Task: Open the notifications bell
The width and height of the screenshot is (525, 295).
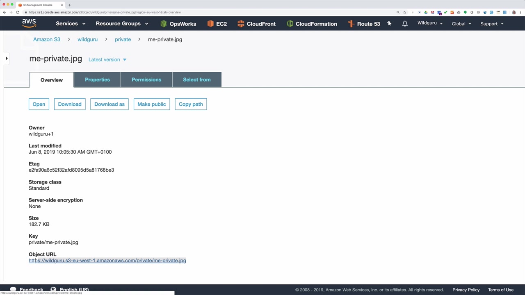Action: coord(405,24)
